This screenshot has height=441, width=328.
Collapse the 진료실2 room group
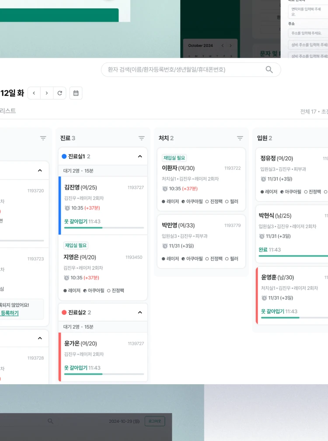140,313
